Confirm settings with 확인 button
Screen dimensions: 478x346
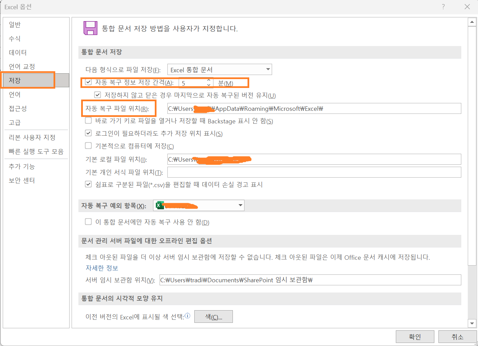[415, 336]
